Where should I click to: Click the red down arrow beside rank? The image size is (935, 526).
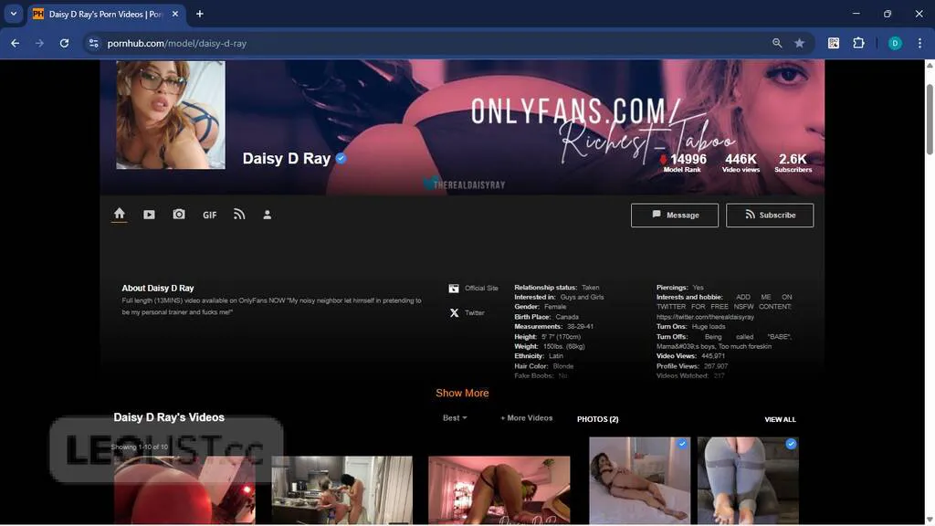663,159
